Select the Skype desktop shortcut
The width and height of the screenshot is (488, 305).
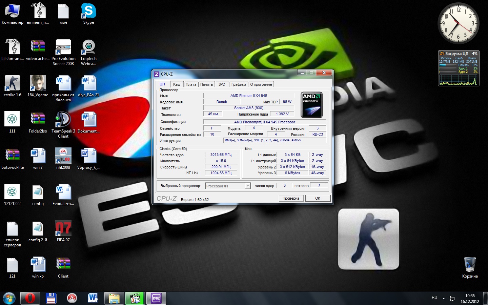click(88, 14)
